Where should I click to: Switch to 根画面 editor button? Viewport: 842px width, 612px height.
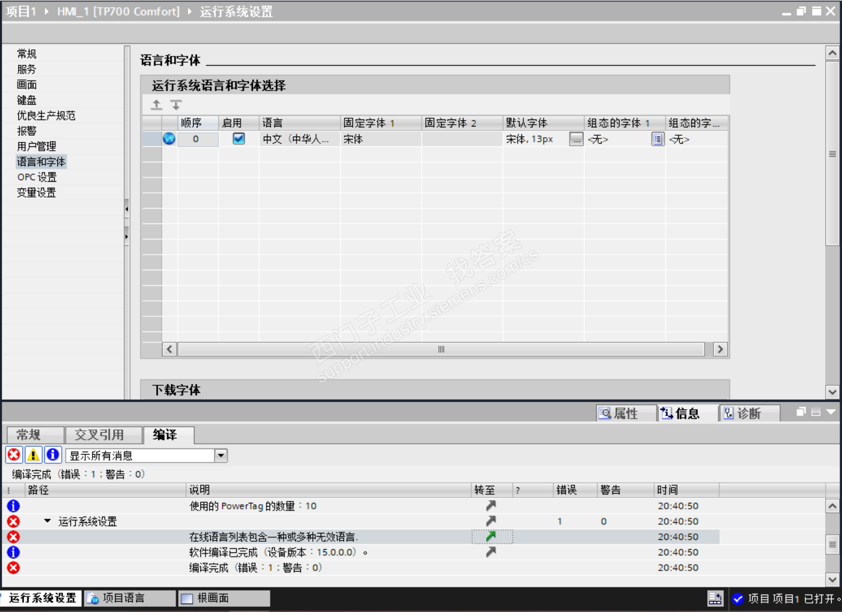(x=224, y=598)
